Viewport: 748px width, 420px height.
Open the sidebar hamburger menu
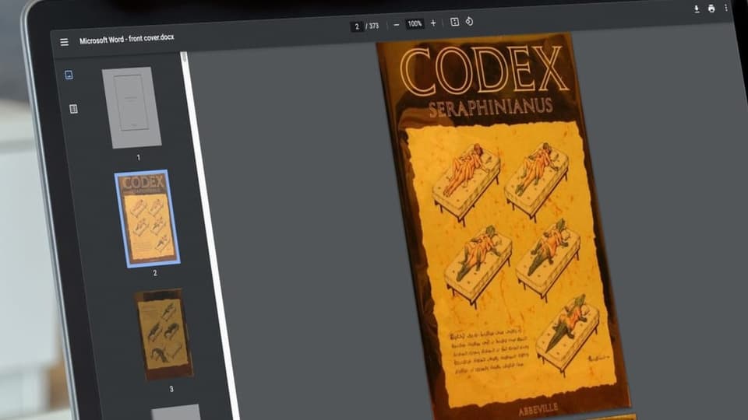click(x=65, y=42)
